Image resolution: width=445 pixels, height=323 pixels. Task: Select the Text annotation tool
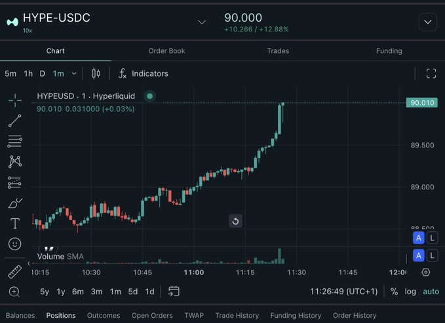[x=15, y=223]
